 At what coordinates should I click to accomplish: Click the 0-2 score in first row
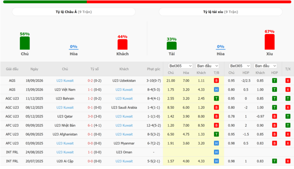90,81
